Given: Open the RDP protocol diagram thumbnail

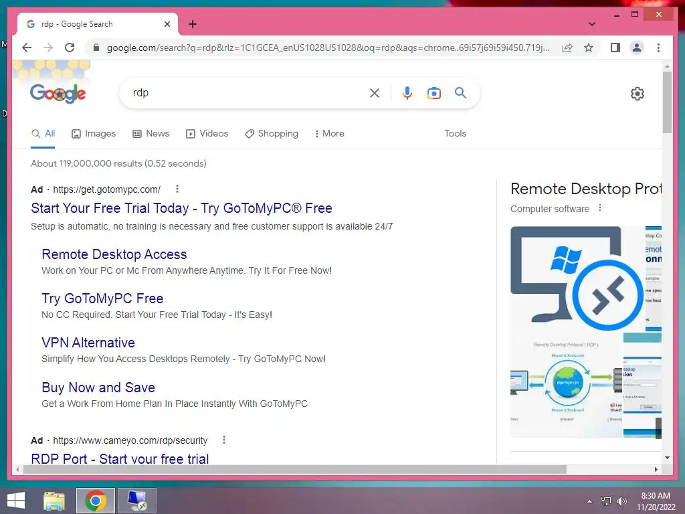Looking at the screenshot, I should [566, 385].
